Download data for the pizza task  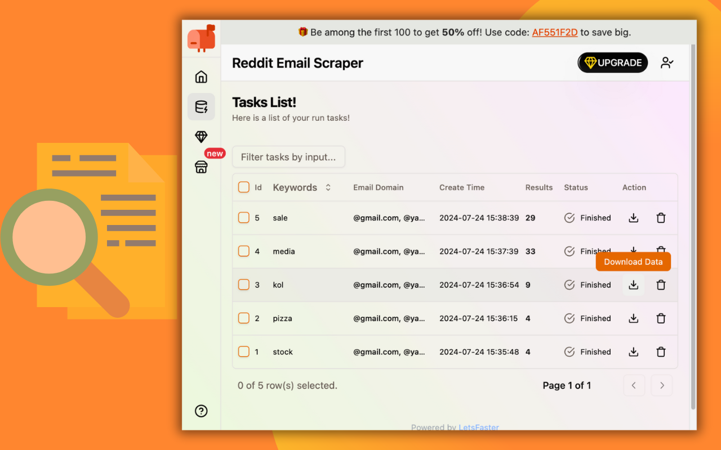(x=634, y=319)
